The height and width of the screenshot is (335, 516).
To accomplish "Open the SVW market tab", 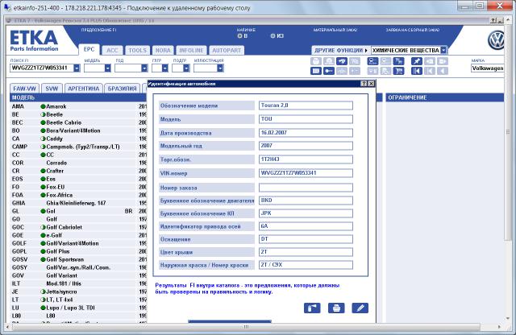I will pyautogui.click(x=52, y=89).
